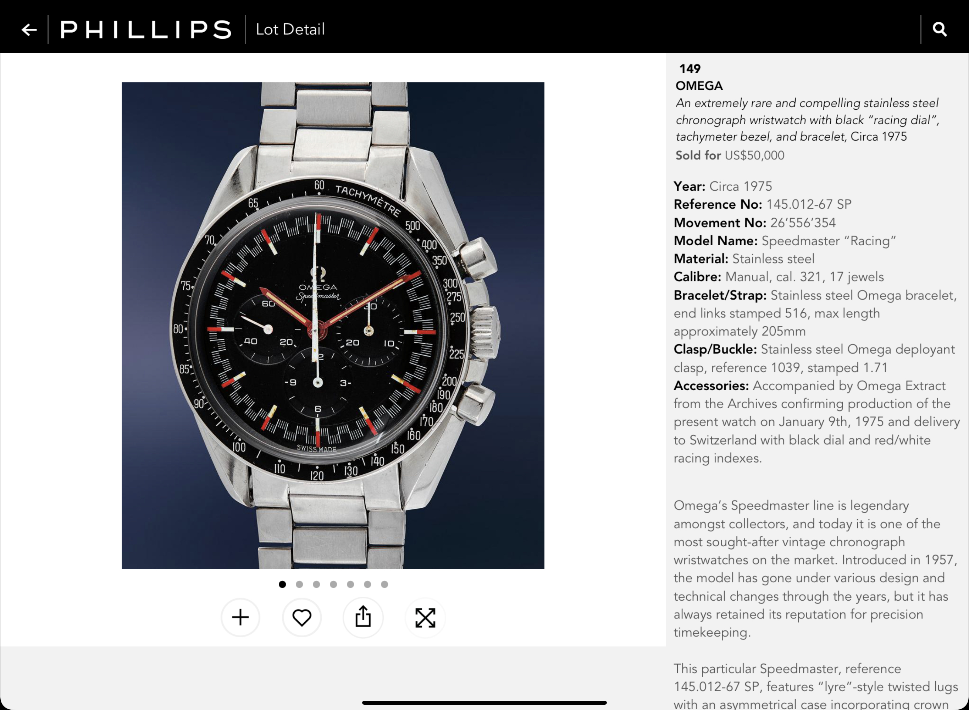Tap the Omega Speedmaster watch photo
This screenshot has width=969, height=710.
point(333,325)
